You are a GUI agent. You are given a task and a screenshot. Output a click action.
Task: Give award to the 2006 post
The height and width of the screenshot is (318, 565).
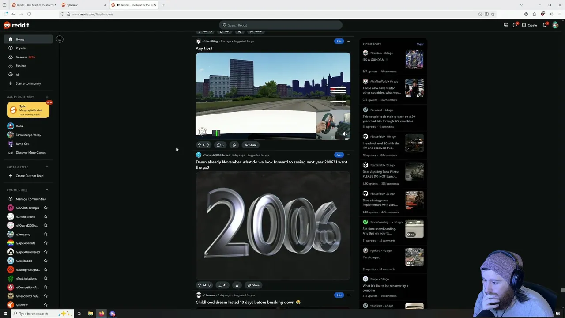click(x=237, y=285)
